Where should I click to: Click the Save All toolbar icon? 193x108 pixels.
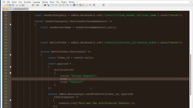[x=13, y=5]
